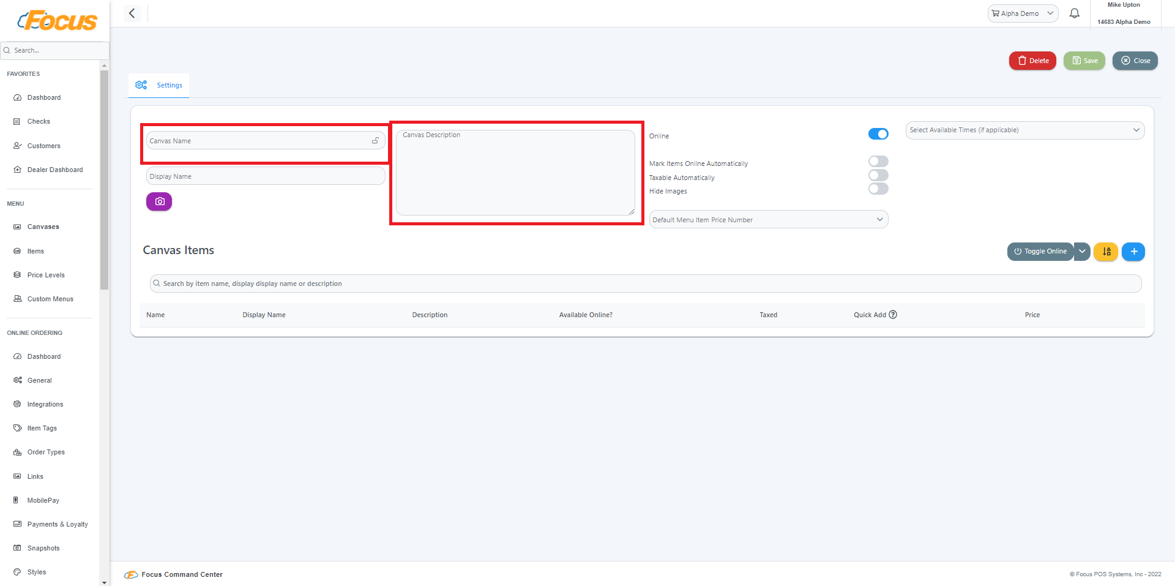Switch to the Settings tab
Screen dimensions: 1175x586
170,85
